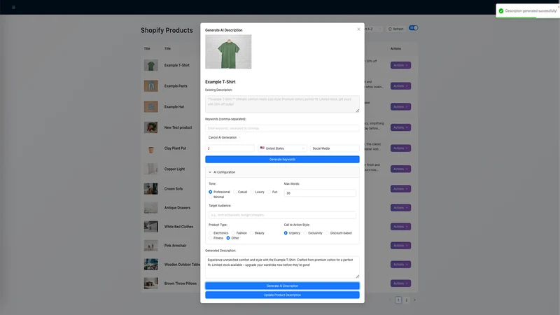Open Actions dropdown for Copper Light

click(400, 169)
